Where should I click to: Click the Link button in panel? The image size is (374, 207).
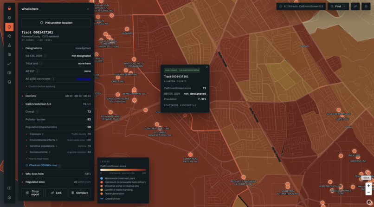(56, 193)
